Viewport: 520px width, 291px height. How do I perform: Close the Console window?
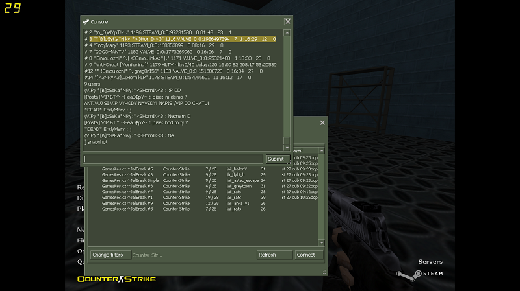point(287,21)
